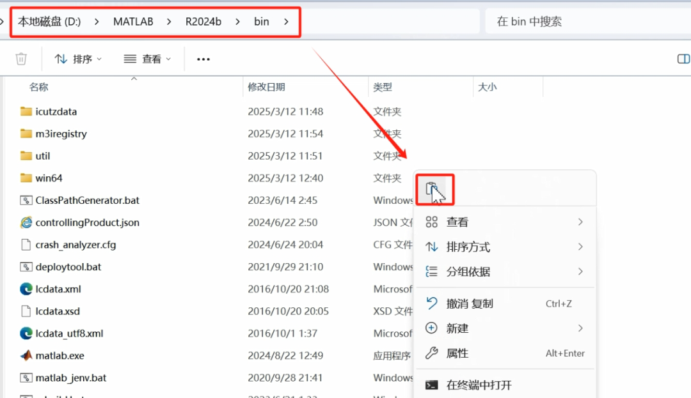This screenshot has width=691, height=398.
Task: Click the date 2024/8/22 12:49
Action: (285, 355)
